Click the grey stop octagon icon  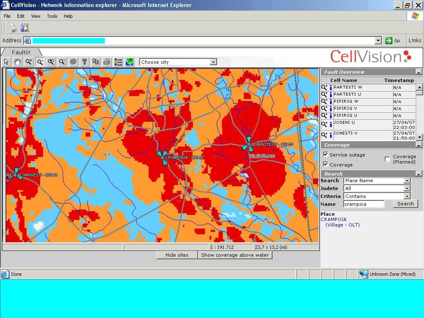tap(73, 62)
